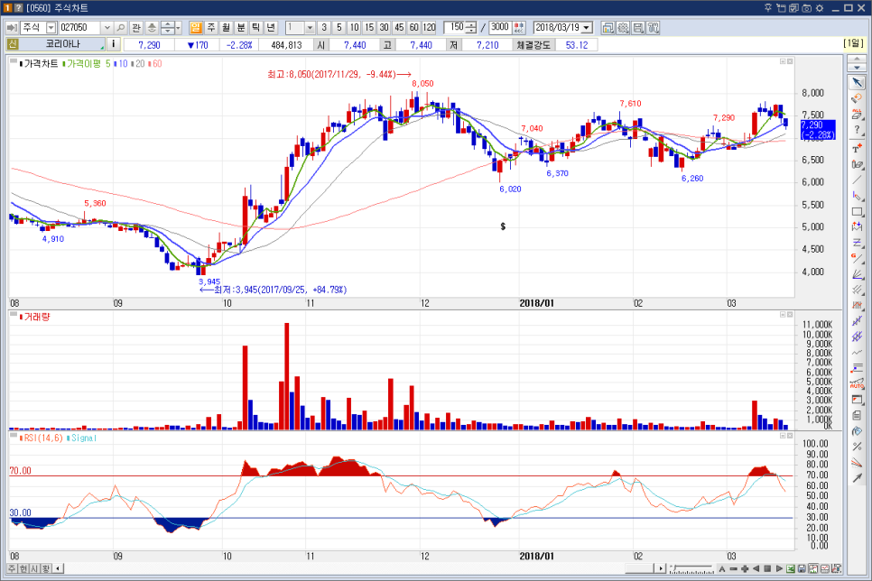Screen dimensions: 872x581
Task: Click the bar count stepper beside 150
Action: (x=470, y=27)
